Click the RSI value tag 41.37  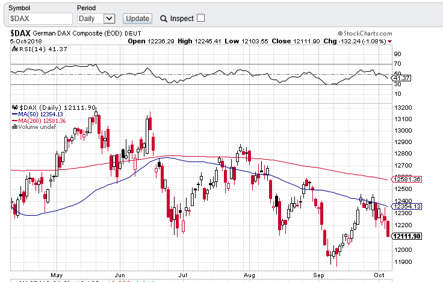[401, 78]
